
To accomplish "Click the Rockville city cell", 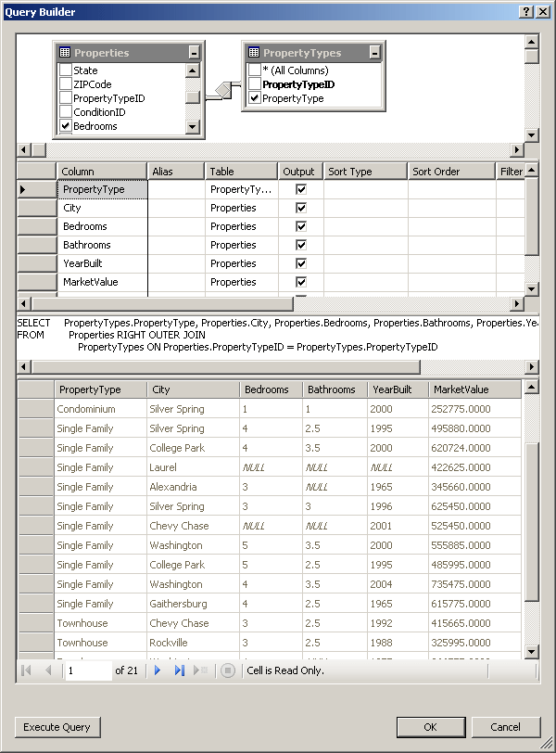I will [193, 643].
